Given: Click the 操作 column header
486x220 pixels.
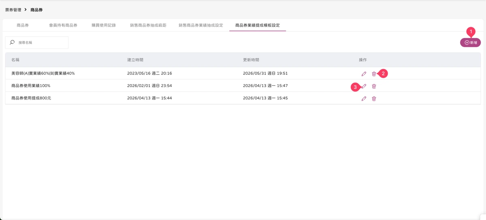Looking at the screenshot, I should tap(363, 60).
